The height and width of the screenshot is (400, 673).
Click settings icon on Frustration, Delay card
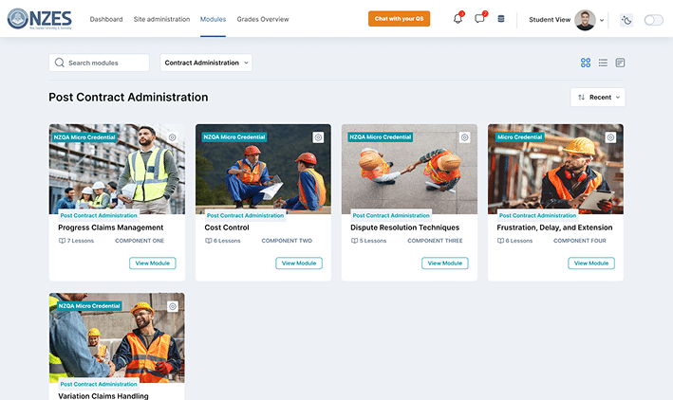point(610,137)
